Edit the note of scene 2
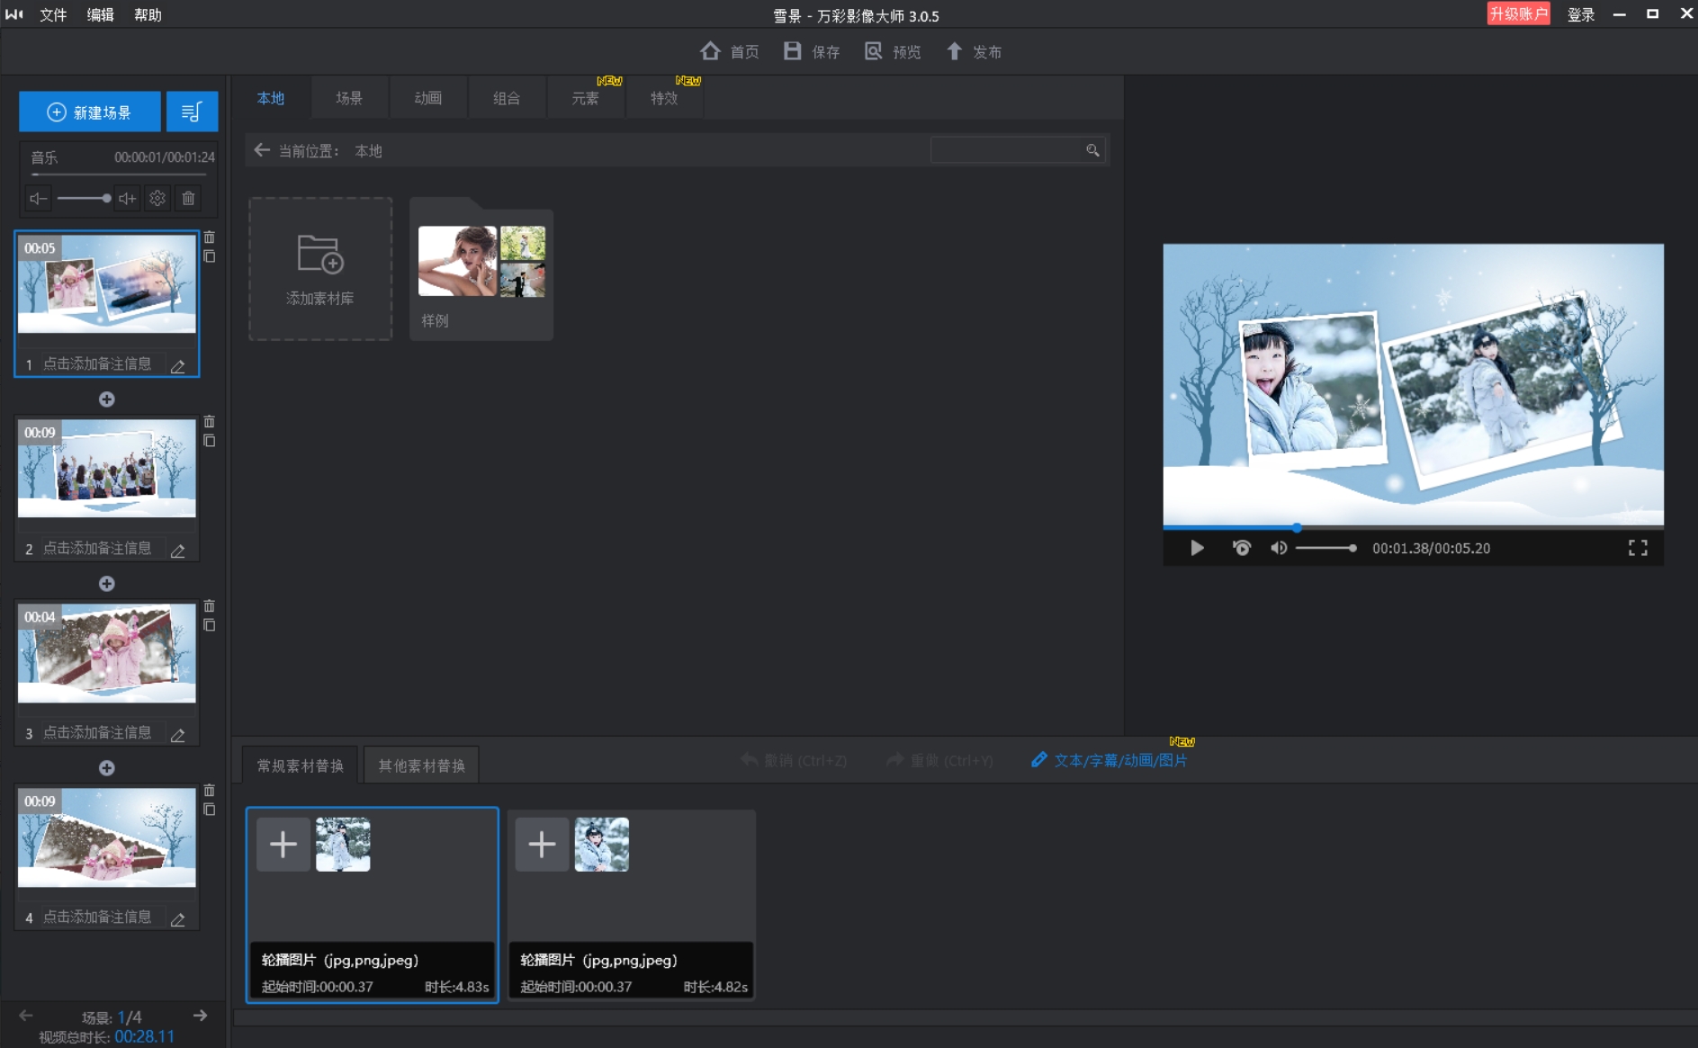Viewport: 1698px width, 1048px height. tap(178, 550)
